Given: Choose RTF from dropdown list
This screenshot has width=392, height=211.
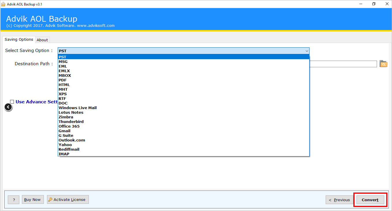Looking at the screenshot, I should [183, 98].
